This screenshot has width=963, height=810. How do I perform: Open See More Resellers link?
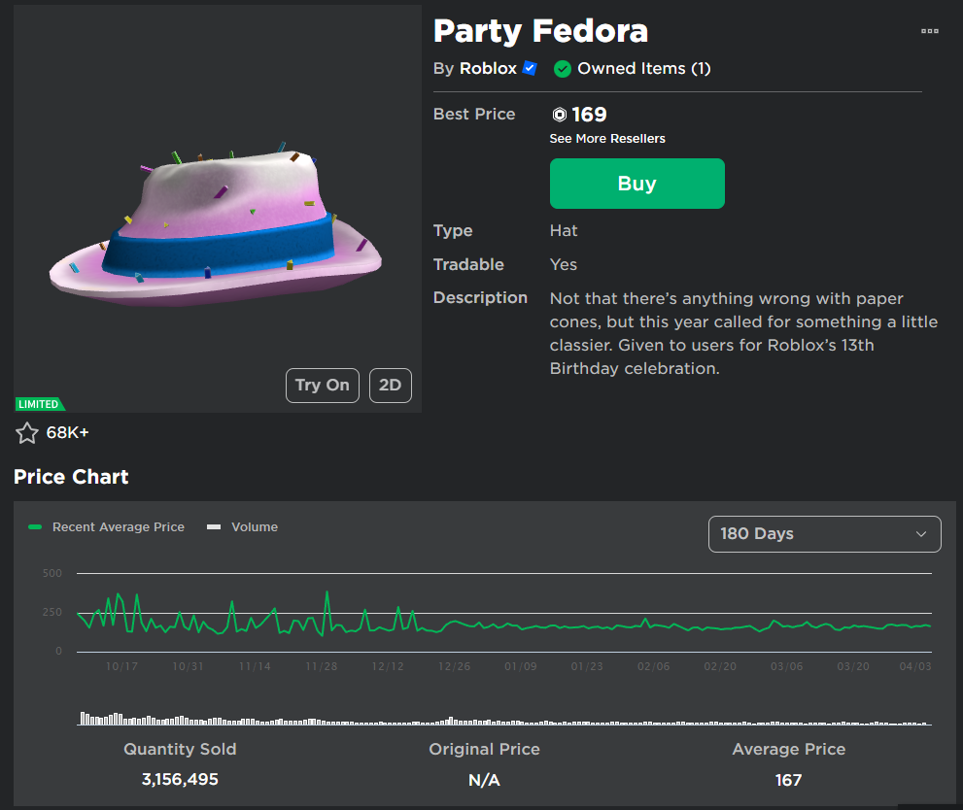coord(606,139)
